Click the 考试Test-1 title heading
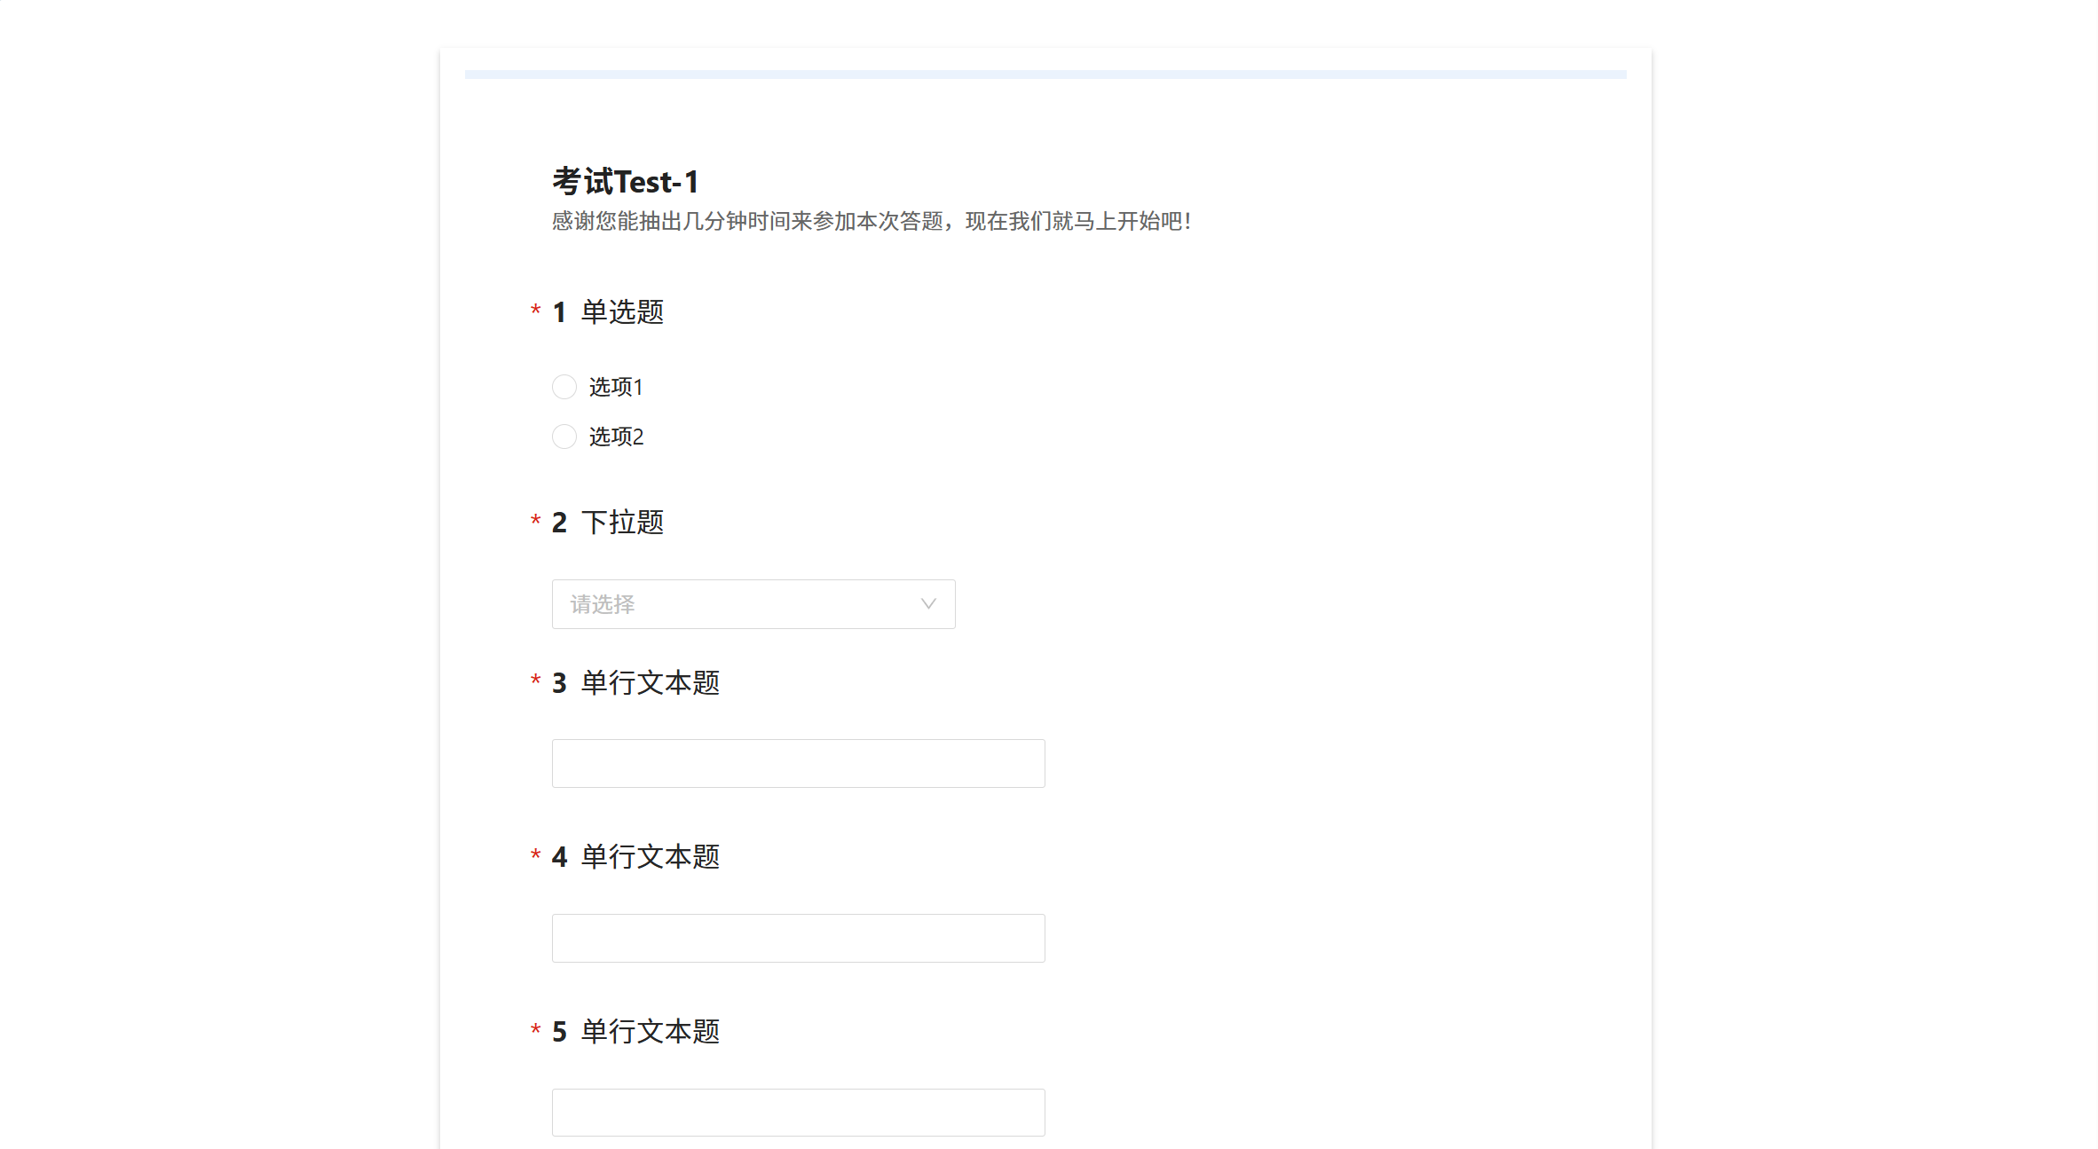The height and width of the screenshot is (1149, 2098). pos(626,182)
